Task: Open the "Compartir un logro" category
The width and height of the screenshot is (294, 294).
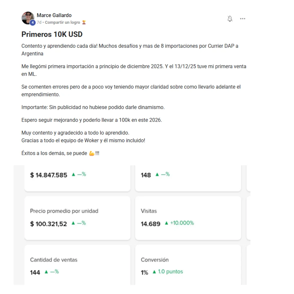Action: coord(62,22)
